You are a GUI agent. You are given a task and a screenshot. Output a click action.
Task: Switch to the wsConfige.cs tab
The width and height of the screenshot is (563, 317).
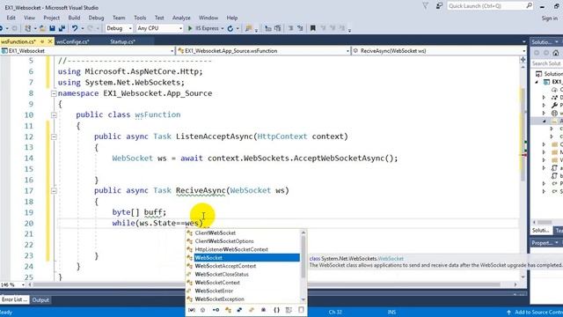73,41
